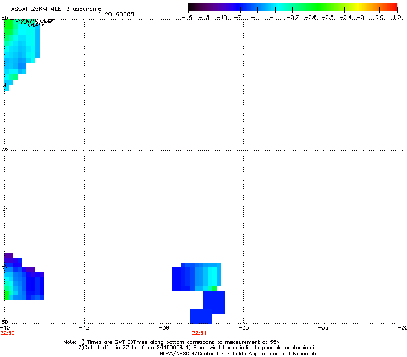Click the latitude label "50"

4,322
